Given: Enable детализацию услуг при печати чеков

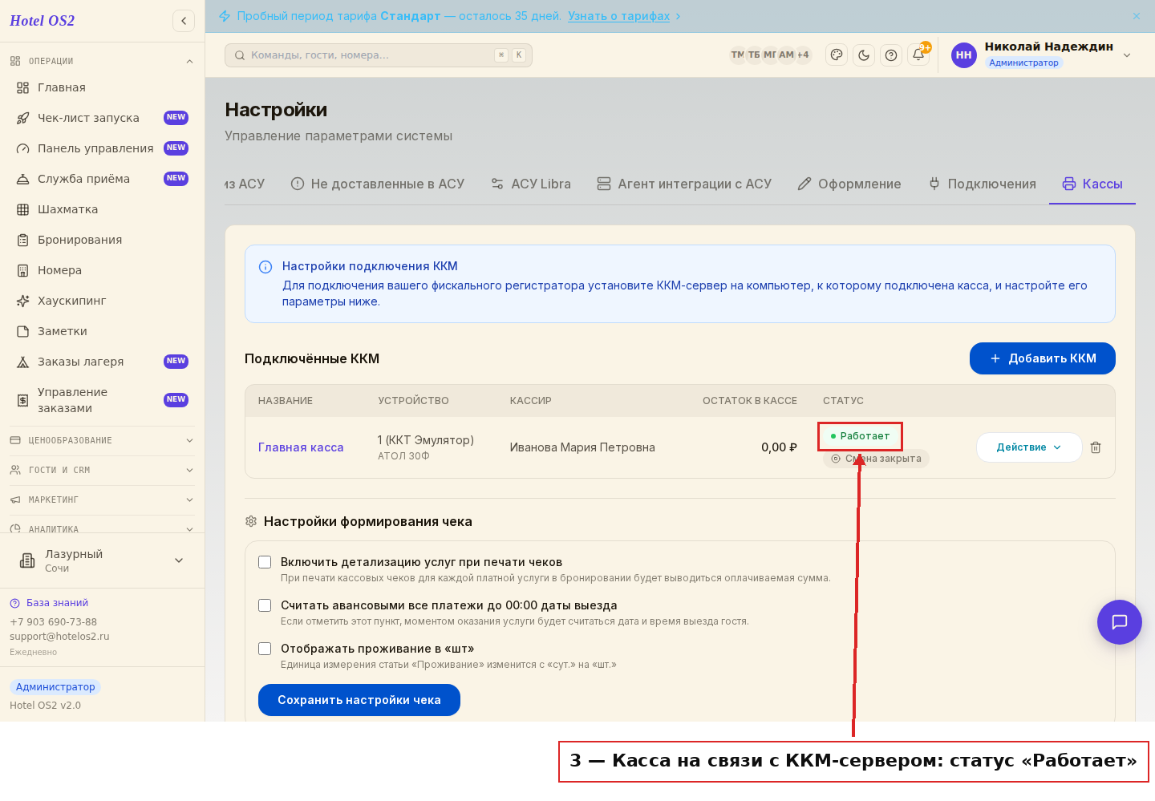Looking at the screenshot, I should [x=265, y=562].
